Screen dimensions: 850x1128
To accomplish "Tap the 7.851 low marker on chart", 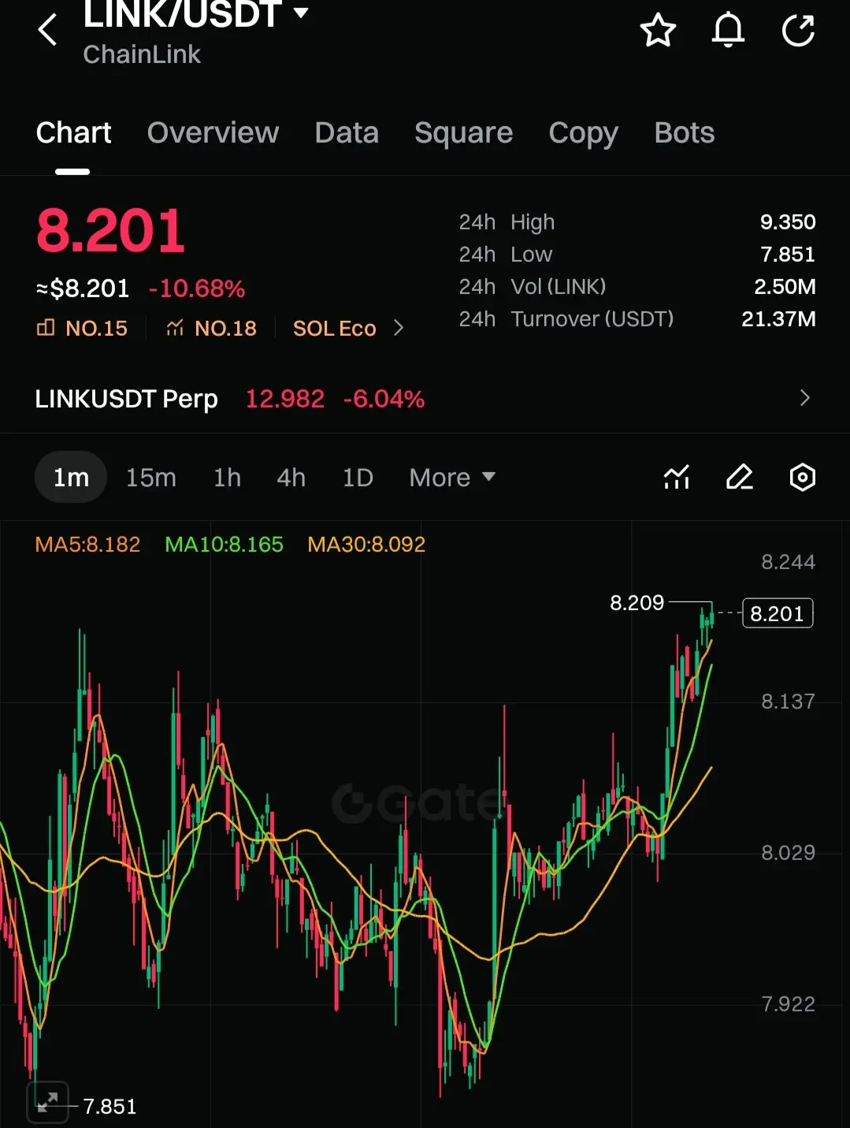I will click(109, 1107).
